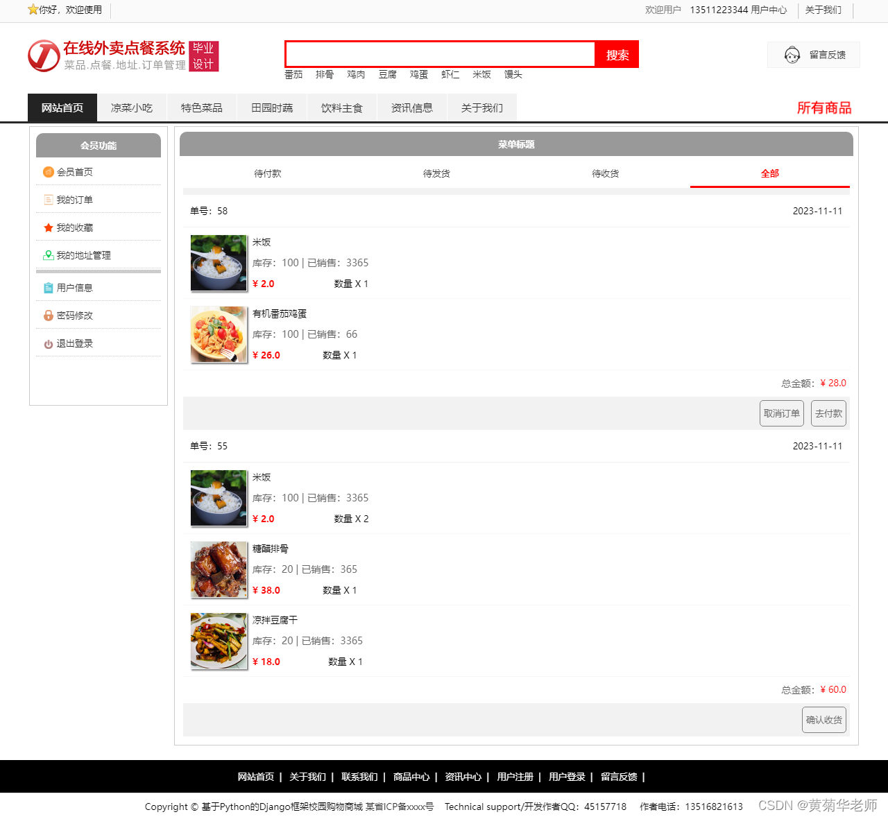This screenshot has height=819, width=888.
Task: Click the 馒头 search keyword
Action: [513, 74]
